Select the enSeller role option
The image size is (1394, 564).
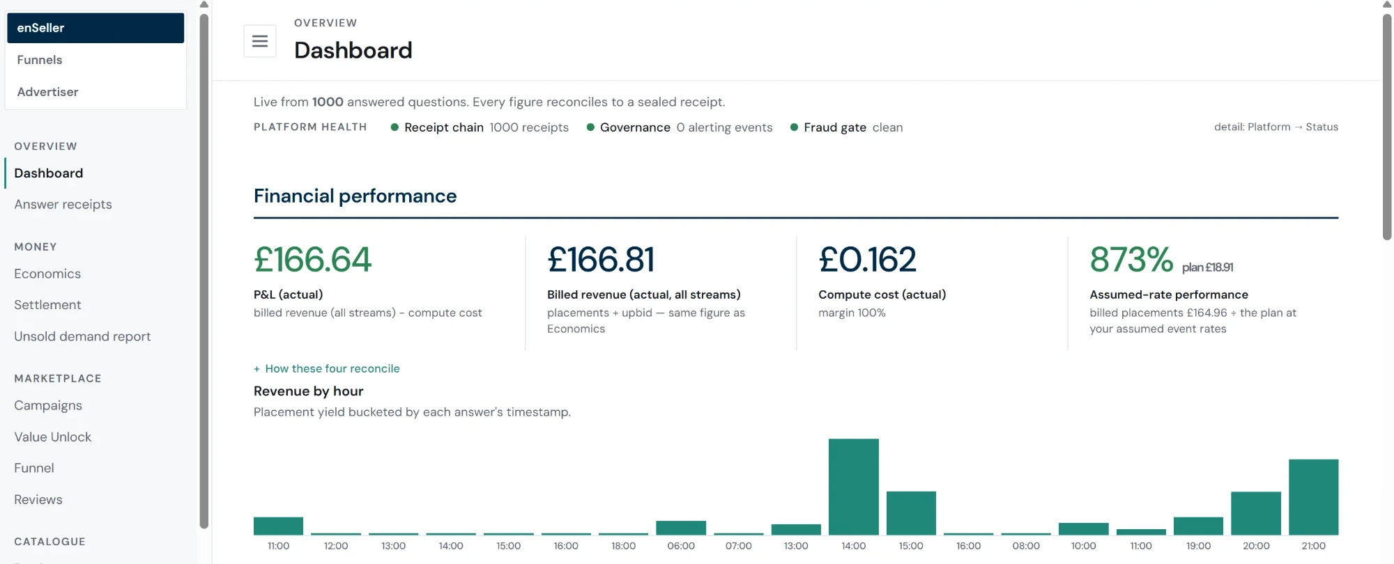tap(95, 28)
